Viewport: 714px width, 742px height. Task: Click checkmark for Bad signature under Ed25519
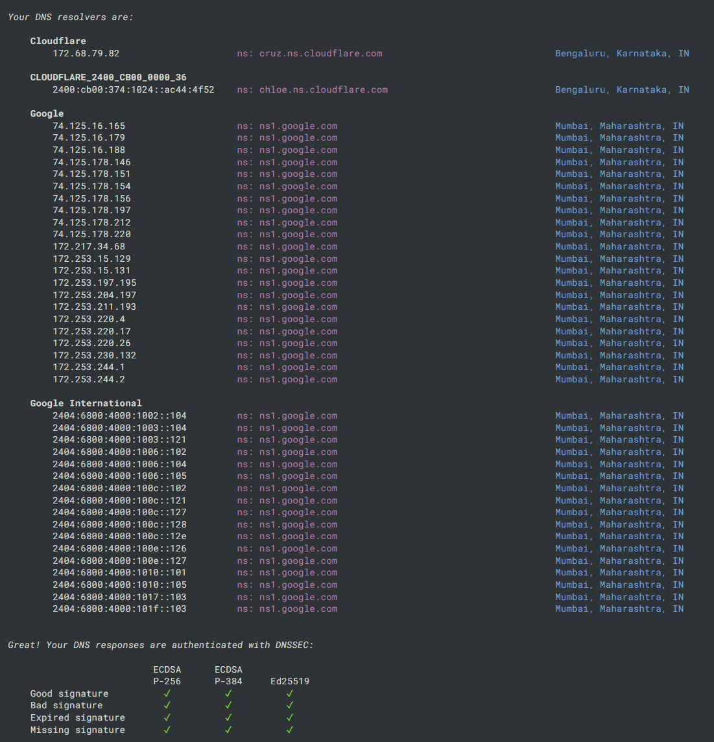(290, 706)
